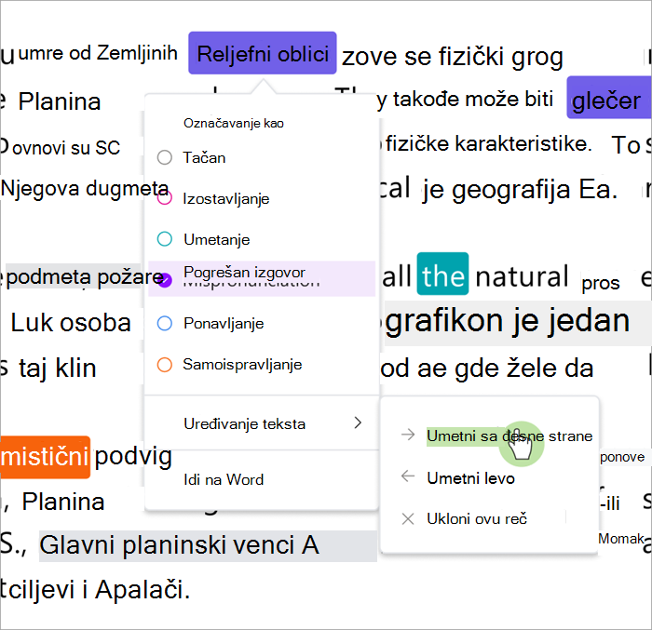Click the text taj klin
Viewport: 652px width, 630px height.
coord(58,369)
